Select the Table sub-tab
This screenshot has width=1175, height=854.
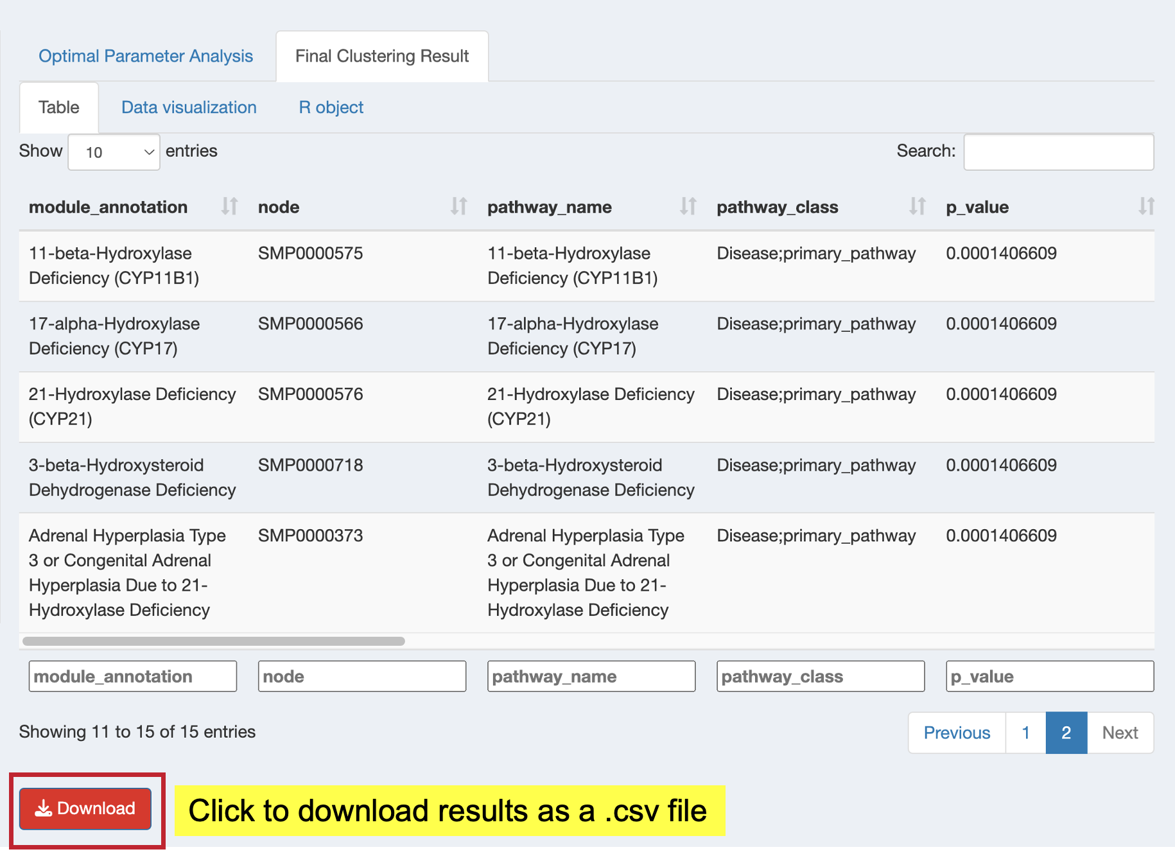point(59,107)
